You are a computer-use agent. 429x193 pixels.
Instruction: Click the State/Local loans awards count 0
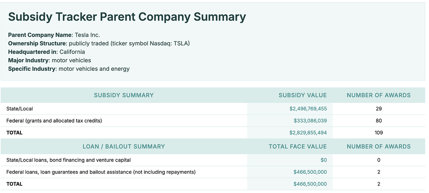[x=379, y=160]
